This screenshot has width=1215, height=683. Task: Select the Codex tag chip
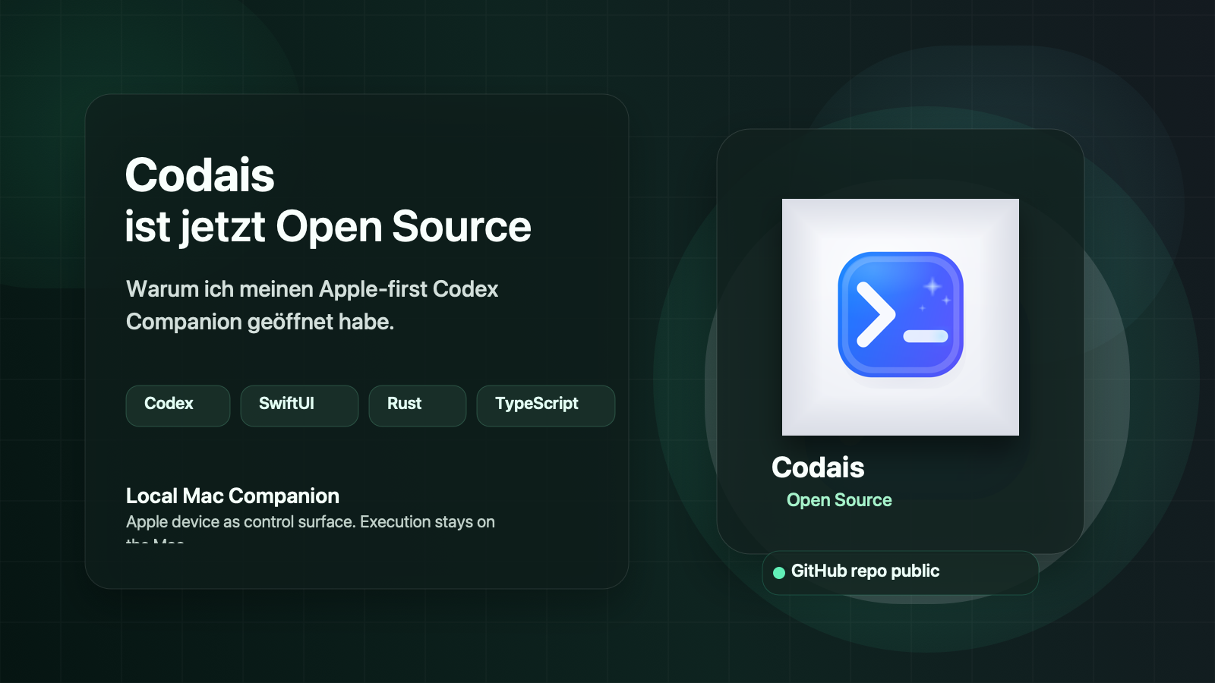click(x=178, y=406)
